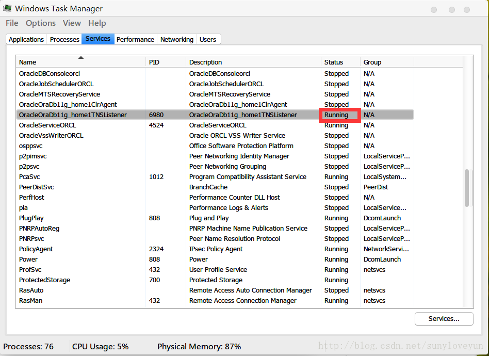Open the Help menu
The image size is (489, 356).
pos(97,23)
